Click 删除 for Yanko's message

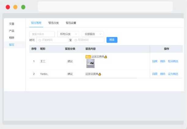click(x=163, y=74)
